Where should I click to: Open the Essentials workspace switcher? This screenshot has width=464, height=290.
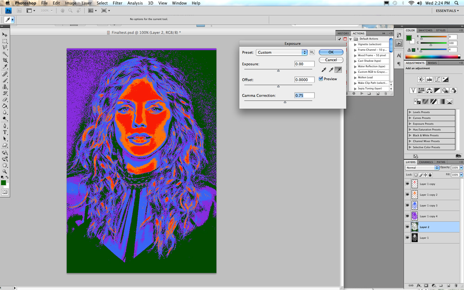447,11
